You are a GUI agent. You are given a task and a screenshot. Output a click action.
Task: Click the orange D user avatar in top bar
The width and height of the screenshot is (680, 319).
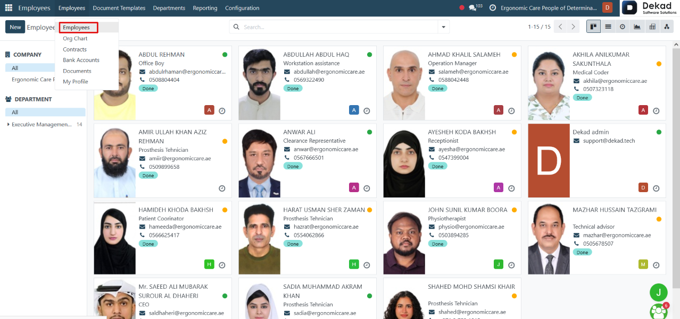[x=607, y=7]
